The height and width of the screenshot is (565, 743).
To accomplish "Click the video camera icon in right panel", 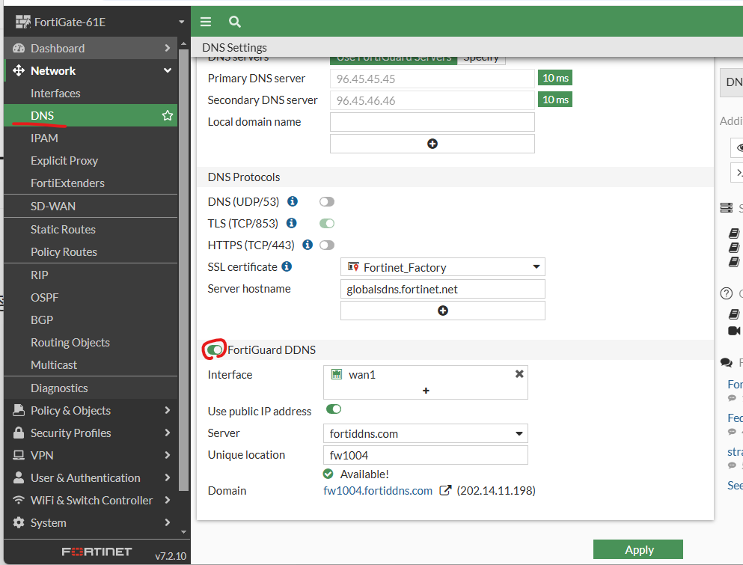I will point(734,331).
